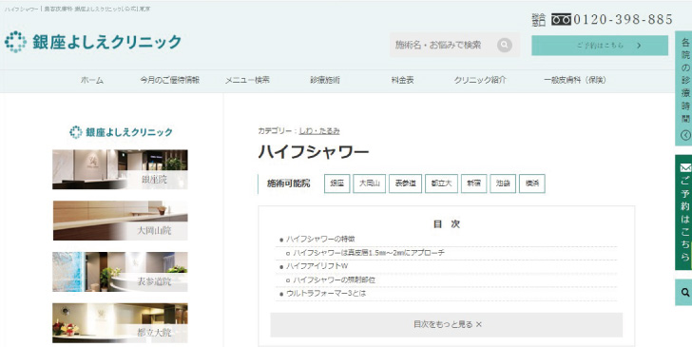This screenshot has width=692, height=347.
Task: Select the 銀座院 clinic thumbnail
Action: [x=120, y=169]
